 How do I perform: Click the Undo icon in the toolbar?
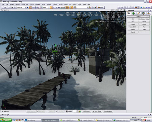pyautogui.click(x=4, y=7)
